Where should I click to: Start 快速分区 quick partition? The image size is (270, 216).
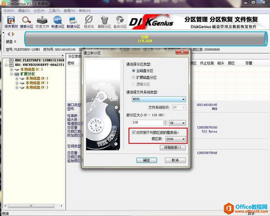coord(58,22)
